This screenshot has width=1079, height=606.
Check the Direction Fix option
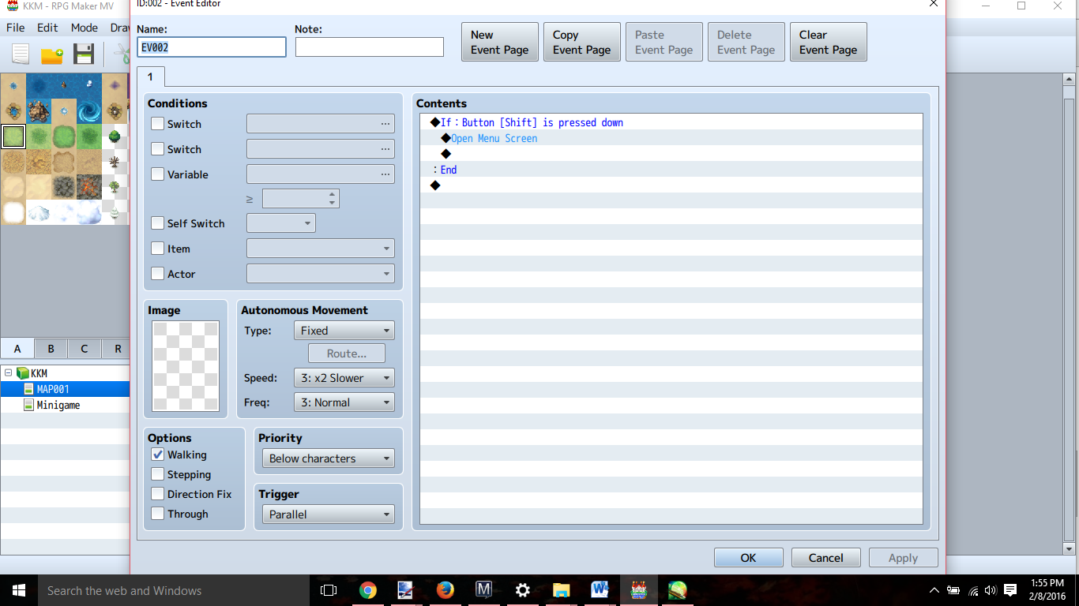click(x=158, y=494)
